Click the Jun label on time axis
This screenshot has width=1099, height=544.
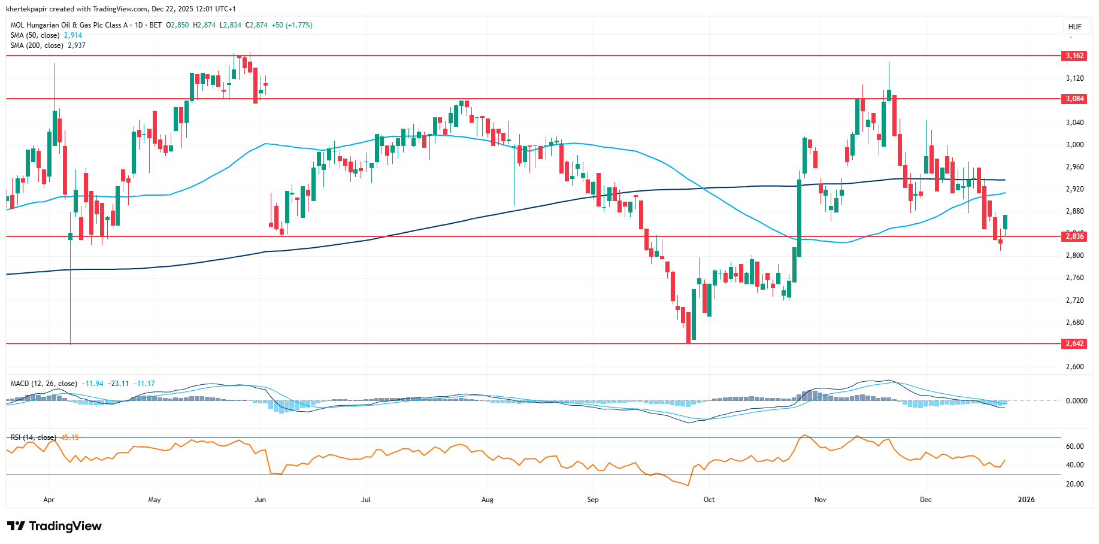click(260, 500)
